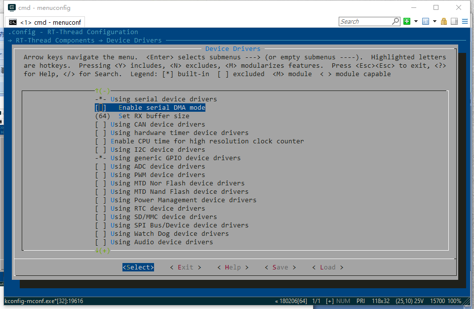Screen dimensions: 474x309
Task: Click 'Using serial device drivers' row
Action: 156,99
